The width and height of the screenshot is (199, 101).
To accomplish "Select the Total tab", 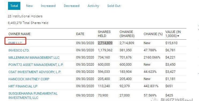I will pyautogui.click(x=14, y=6).
